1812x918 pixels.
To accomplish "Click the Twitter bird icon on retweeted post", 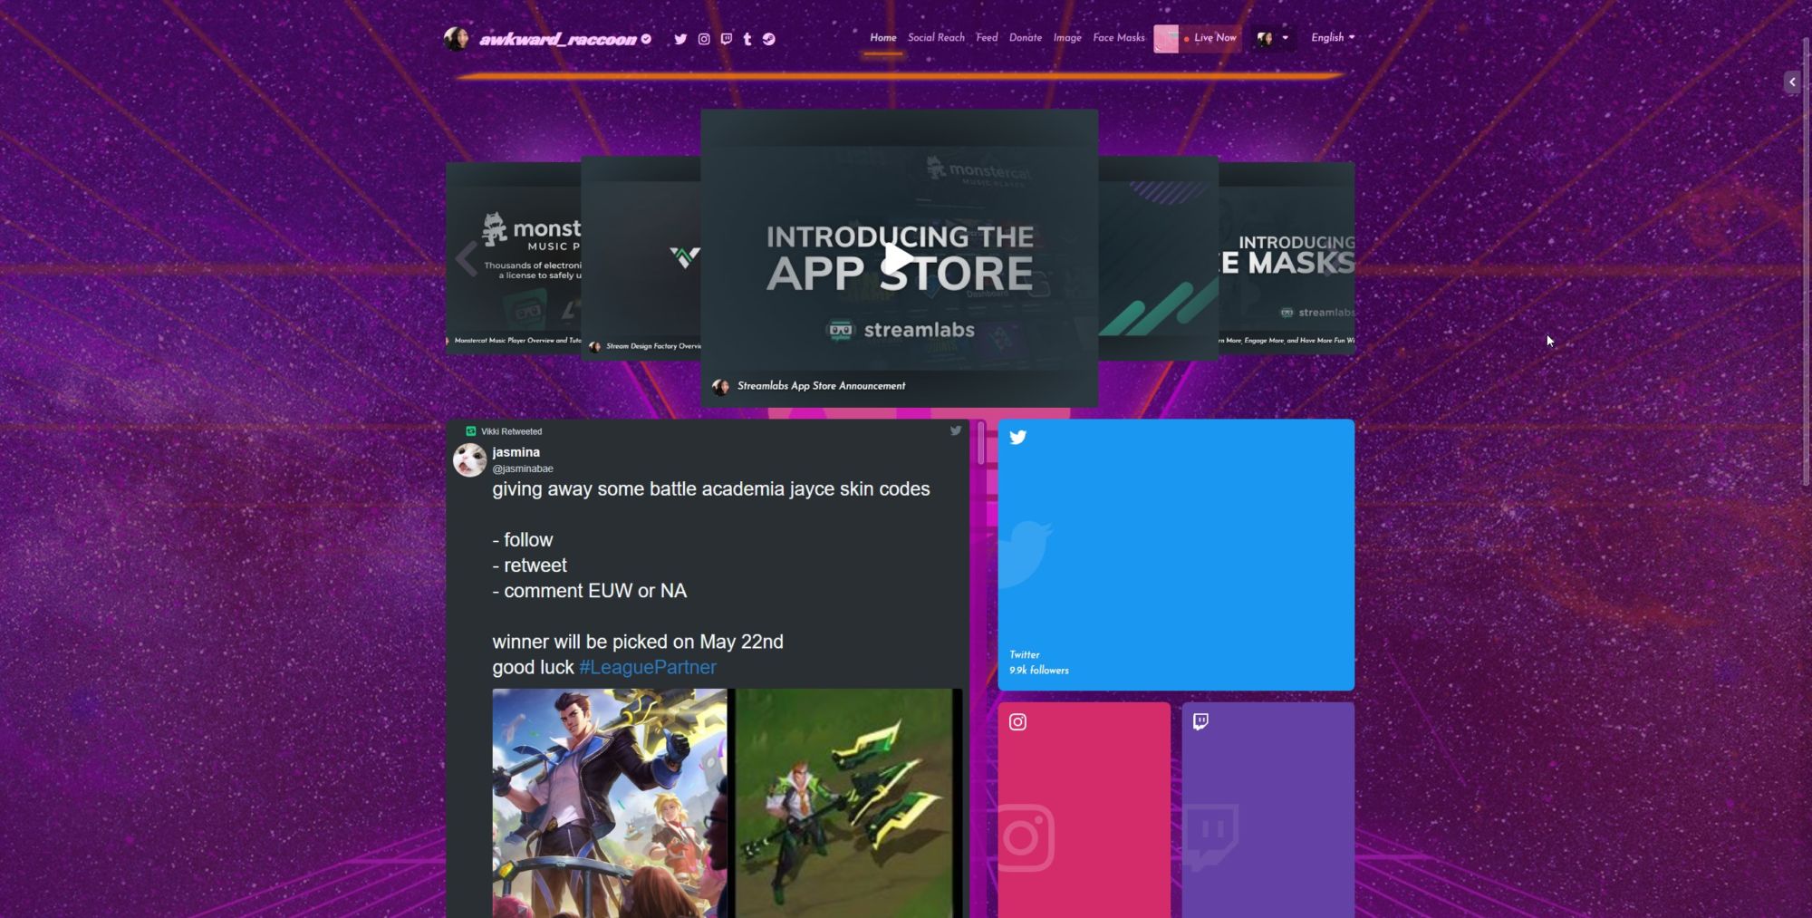I will coord(955,431).
